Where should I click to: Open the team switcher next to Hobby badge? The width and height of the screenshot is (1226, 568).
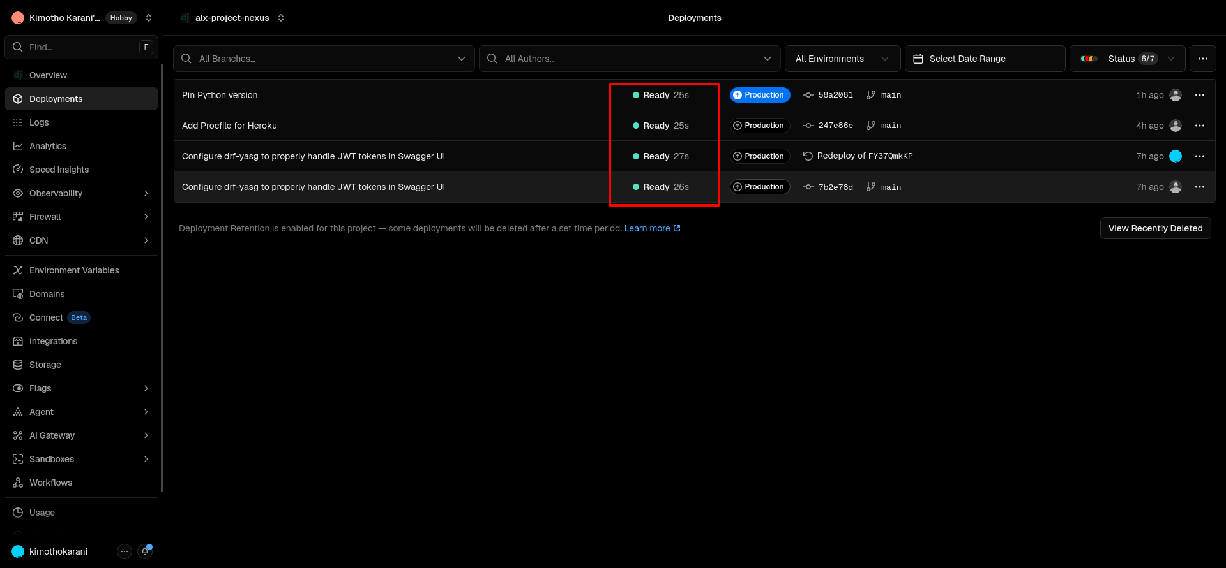149,18
